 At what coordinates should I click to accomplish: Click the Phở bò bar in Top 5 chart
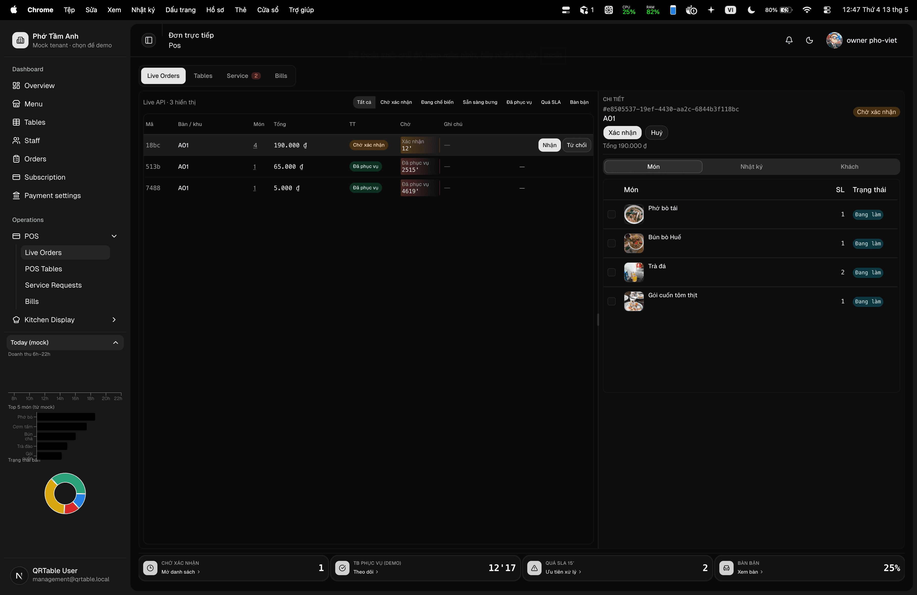click(66, 417)
